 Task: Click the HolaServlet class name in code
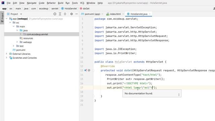click(x=123, y=62)
